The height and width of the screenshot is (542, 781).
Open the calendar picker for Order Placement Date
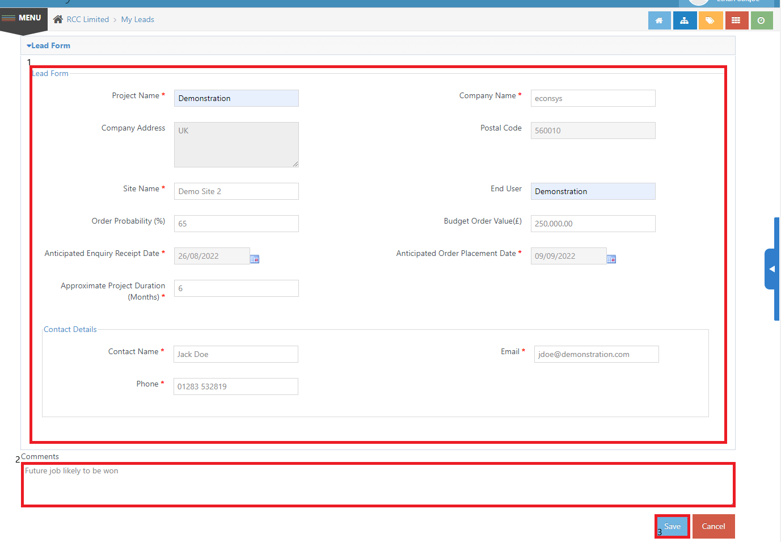[x=611, y=259]
